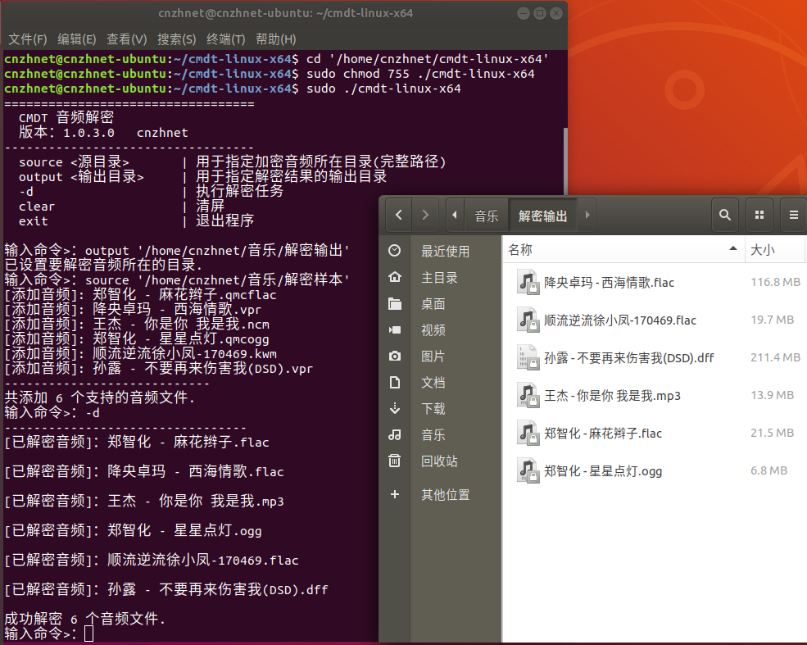Click the document icon in the sidebar
The width and height of the screenshot is (807, 645).
[395, 382]
